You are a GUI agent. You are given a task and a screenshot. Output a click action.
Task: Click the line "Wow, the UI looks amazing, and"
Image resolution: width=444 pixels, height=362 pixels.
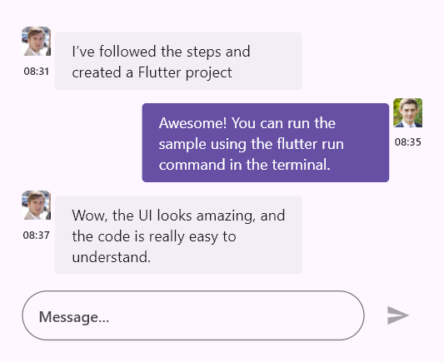pos(178,216)
